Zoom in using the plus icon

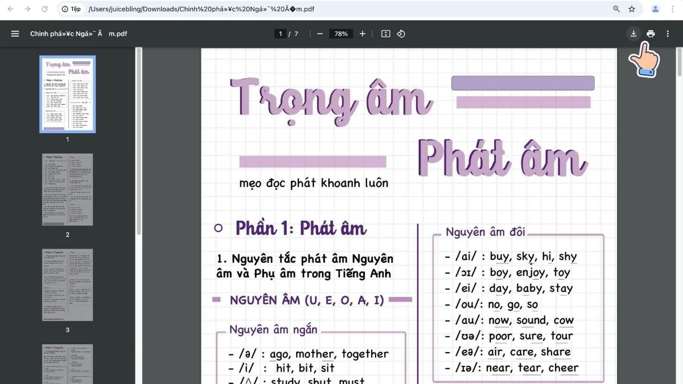tap(362, 34)
